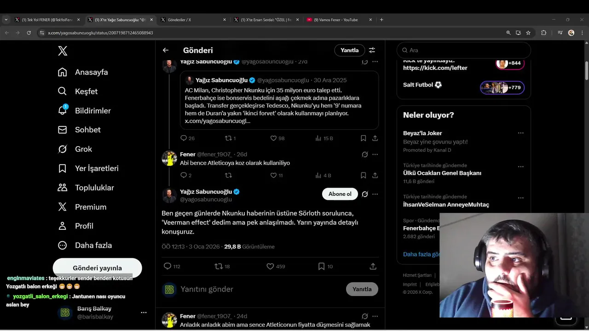Switch to Tek Yol FENER tab
The height and width of the screenshot is (331, 589).
pos(47,20)
